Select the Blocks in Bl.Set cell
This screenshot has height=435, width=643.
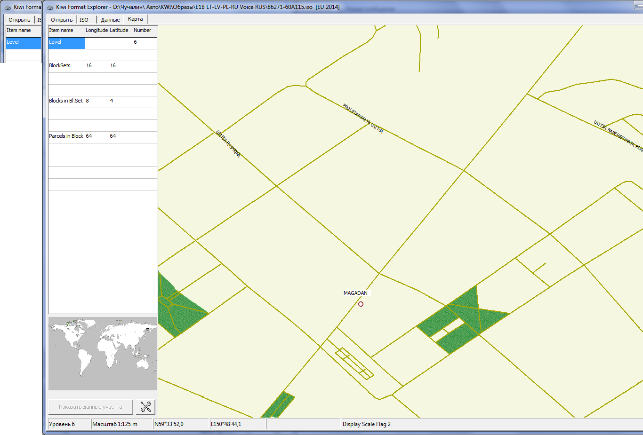click(x=66, y=101)
